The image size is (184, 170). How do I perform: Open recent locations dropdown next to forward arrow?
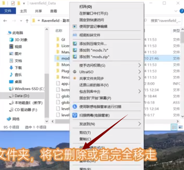pyautogui.click(x=21, y=21)
